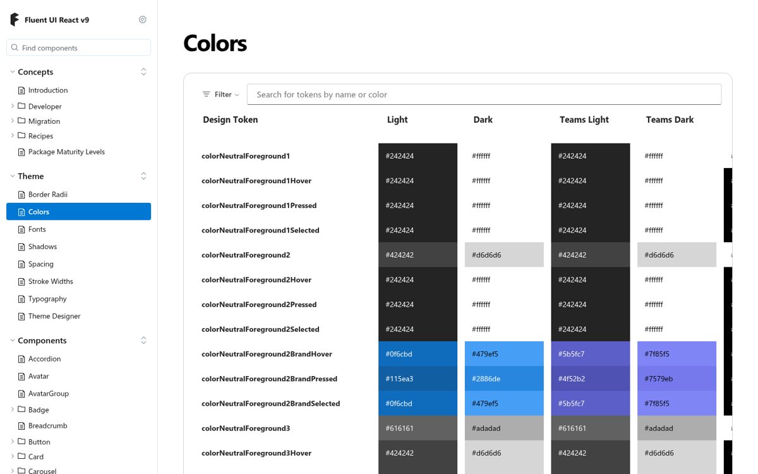758x474 pixels.
Task: Collapse the Components section chevron
Action: 12,341
